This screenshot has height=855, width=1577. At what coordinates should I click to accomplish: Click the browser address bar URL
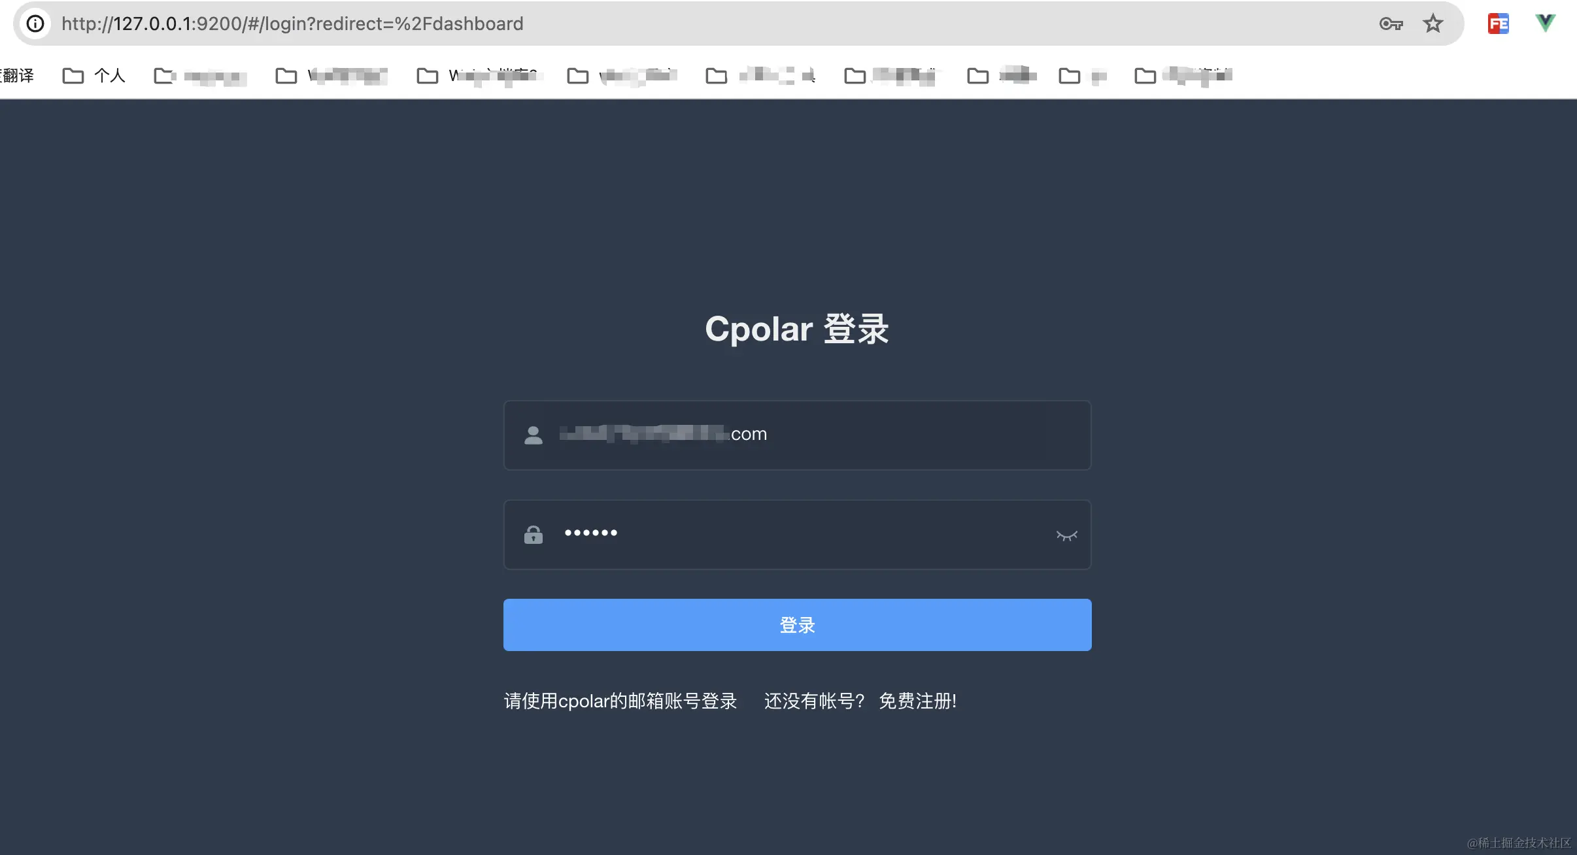coord(292,24)
